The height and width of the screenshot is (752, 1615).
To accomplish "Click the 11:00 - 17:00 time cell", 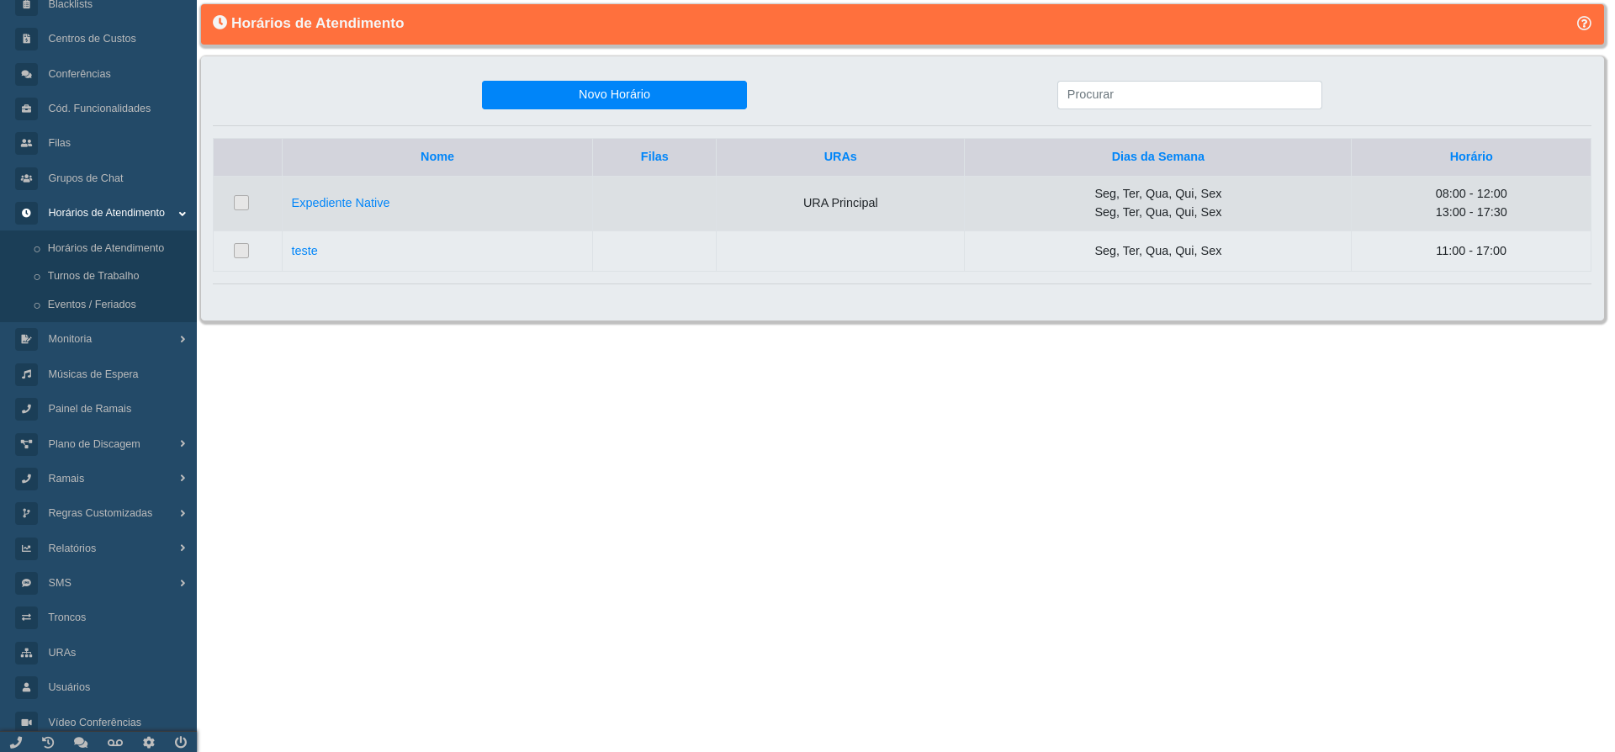I will (x=1471, y=251).
